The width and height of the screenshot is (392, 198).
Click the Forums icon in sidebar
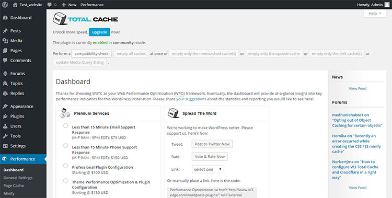coord(5,74)
